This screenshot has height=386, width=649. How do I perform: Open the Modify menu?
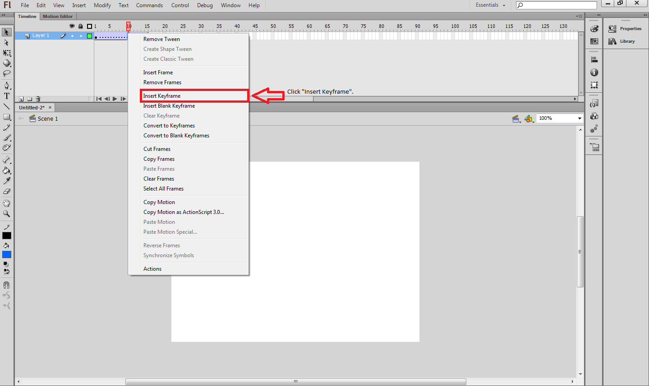[x=102, y=5]
